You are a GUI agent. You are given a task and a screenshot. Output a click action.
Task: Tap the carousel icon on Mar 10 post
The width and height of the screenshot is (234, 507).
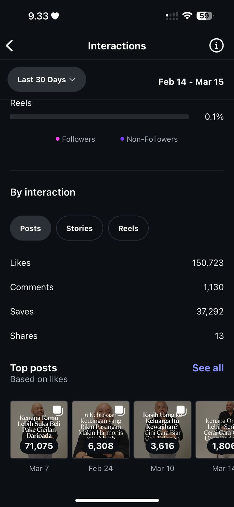pyautogui.click(x=181, y=410)
